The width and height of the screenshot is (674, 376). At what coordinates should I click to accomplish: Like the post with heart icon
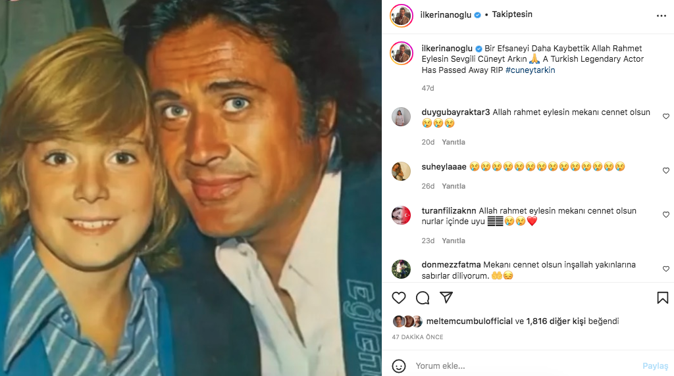coord(399,298)
